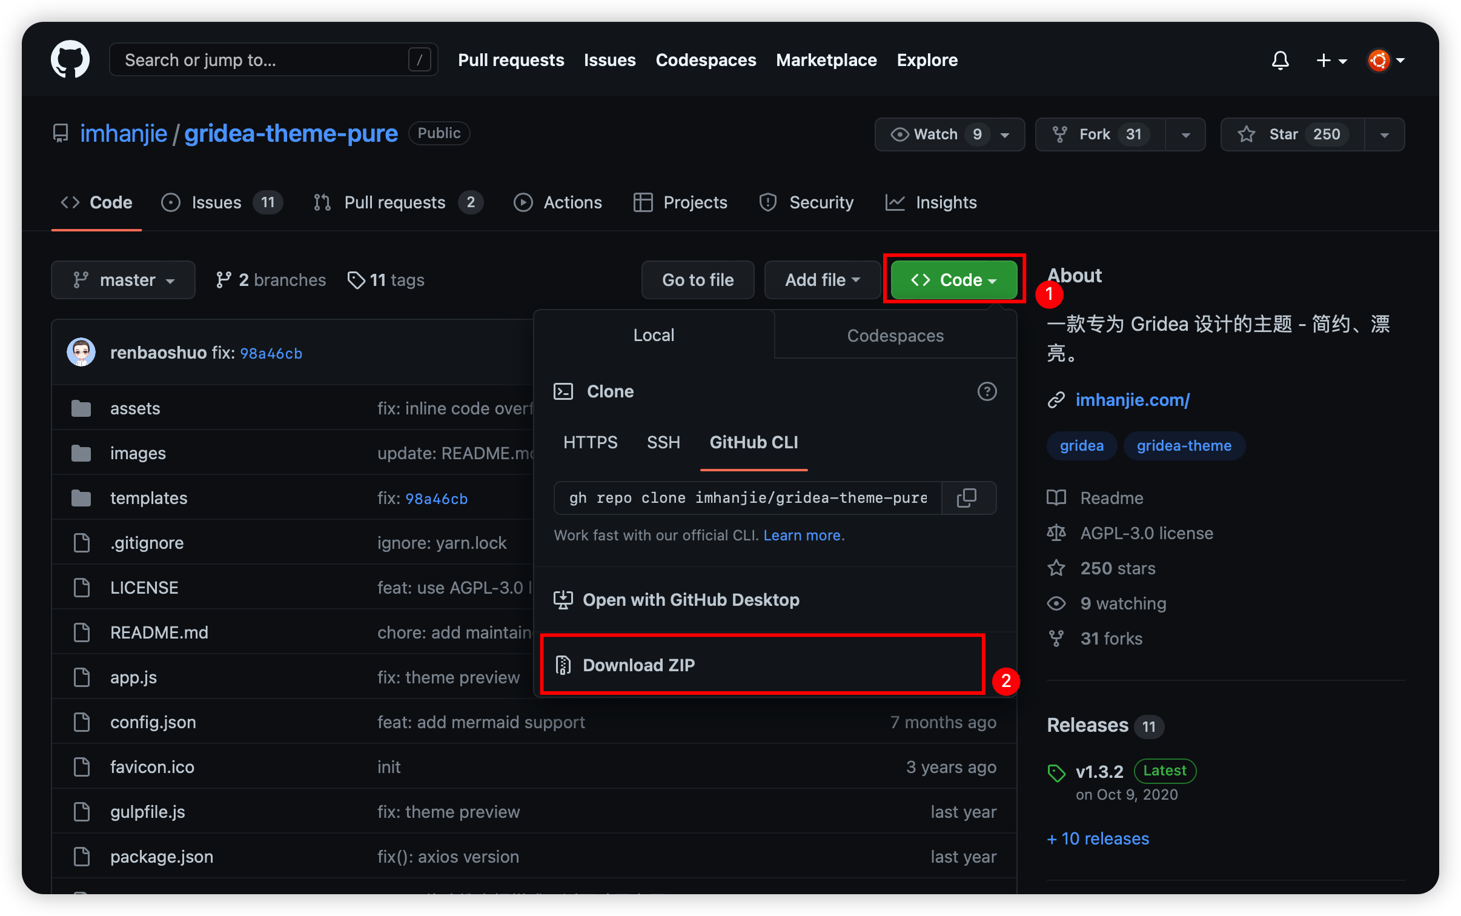This screenshot has width=1461, height=916.
Task: Click the favicon.ico file icon
Action: tap(81, 767)
